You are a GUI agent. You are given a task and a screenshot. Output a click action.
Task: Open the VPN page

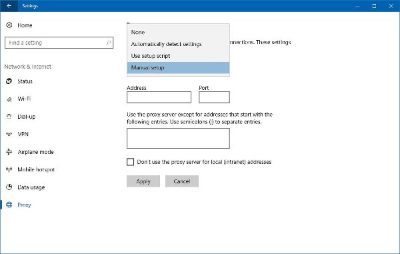pyautogui.click(x=23, y=134)
